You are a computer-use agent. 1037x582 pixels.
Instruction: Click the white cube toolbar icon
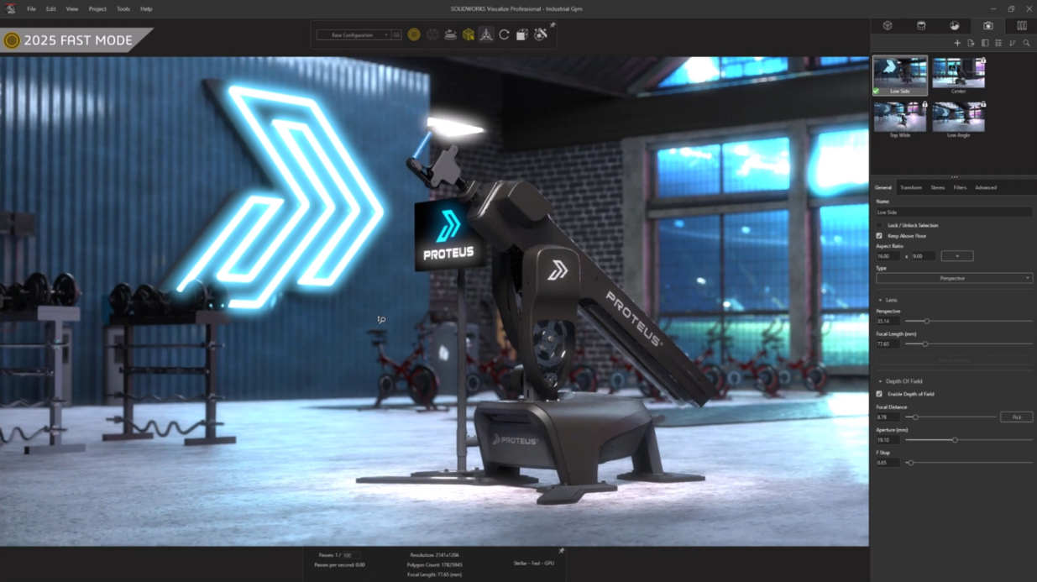pyautogui.click(x=522, y=34)
